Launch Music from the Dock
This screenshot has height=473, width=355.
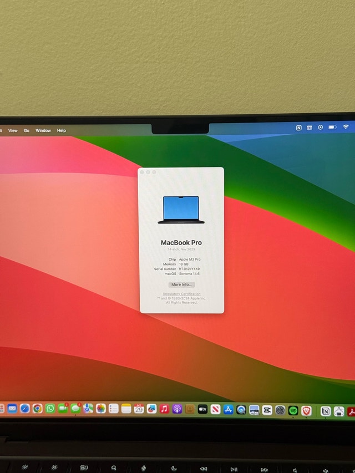pos(164,409)
